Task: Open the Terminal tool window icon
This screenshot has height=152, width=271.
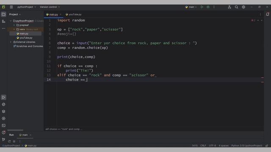Action: point(3,125)
